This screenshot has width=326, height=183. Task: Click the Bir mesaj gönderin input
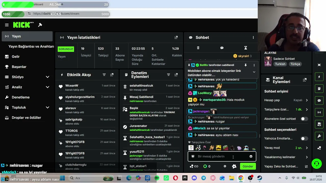pyautogui.click(x=222, y=156)
